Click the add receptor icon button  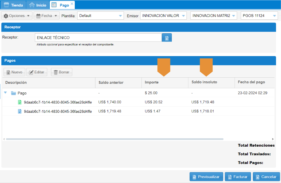pyautogui.click(x=167, y=38)
